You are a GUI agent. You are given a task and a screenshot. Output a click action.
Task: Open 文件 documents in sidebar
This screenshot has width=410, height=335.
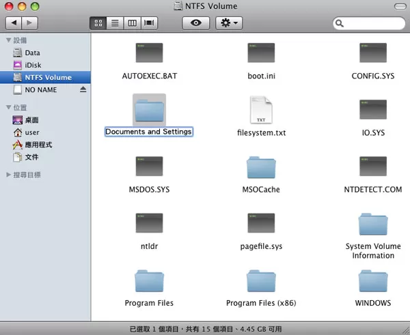[45, 157]
